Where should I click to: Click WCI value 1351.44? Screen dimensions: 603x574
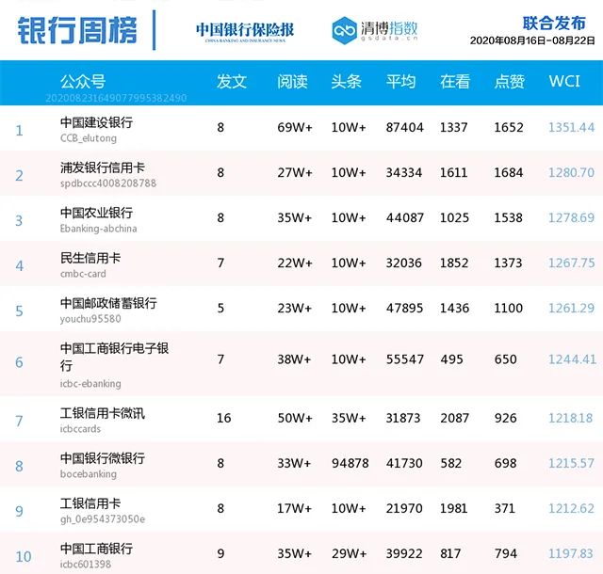pyautogui.click(x=572, y=127)
